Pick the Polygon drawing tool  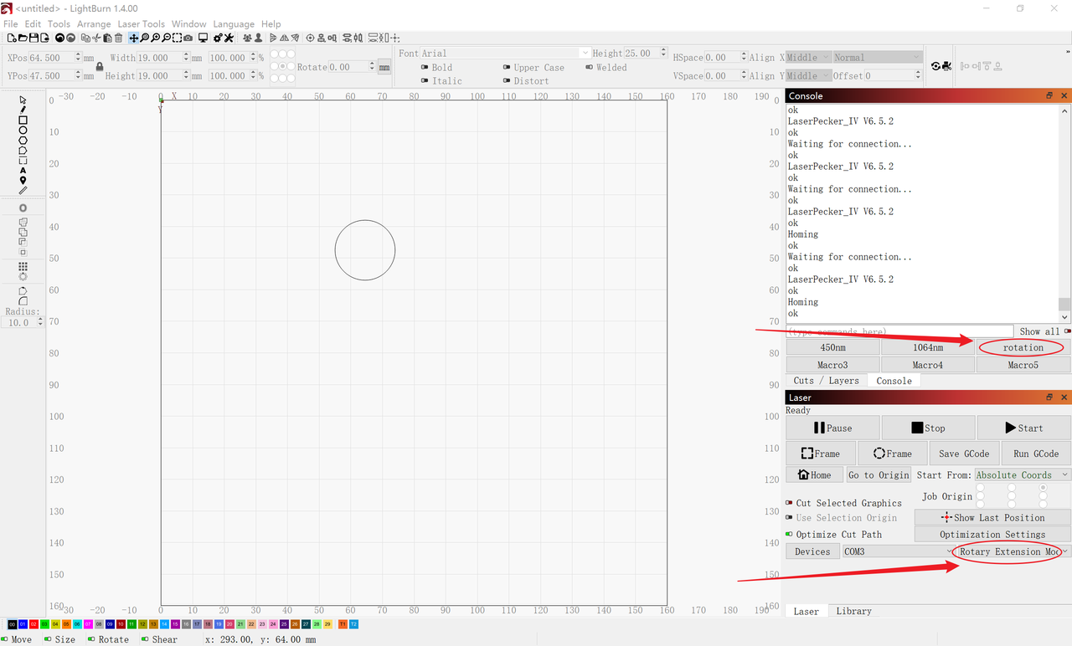[x=23, y=141]
